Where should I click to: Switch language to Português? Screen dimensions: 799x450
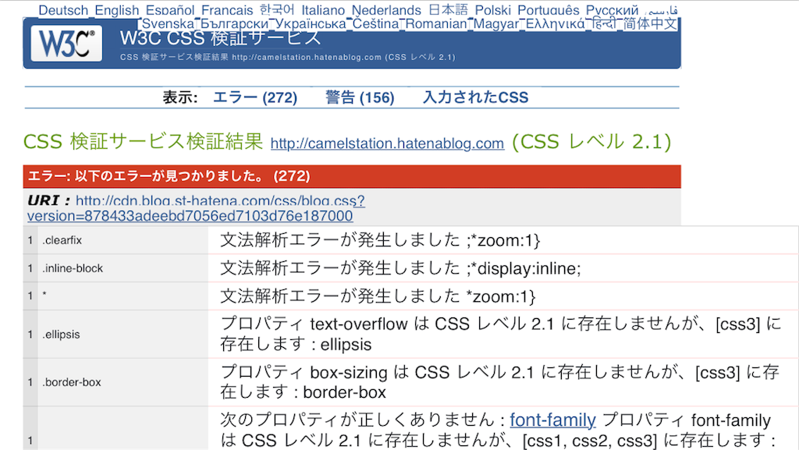(549, 10)
